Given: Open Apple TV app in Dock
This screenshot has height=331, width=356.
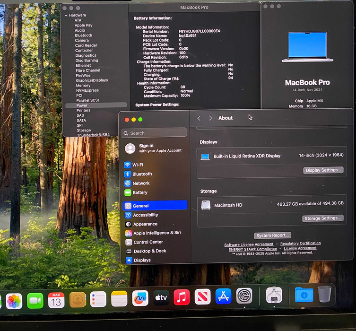Looking at the screenshot, I should tap(161, 297).
